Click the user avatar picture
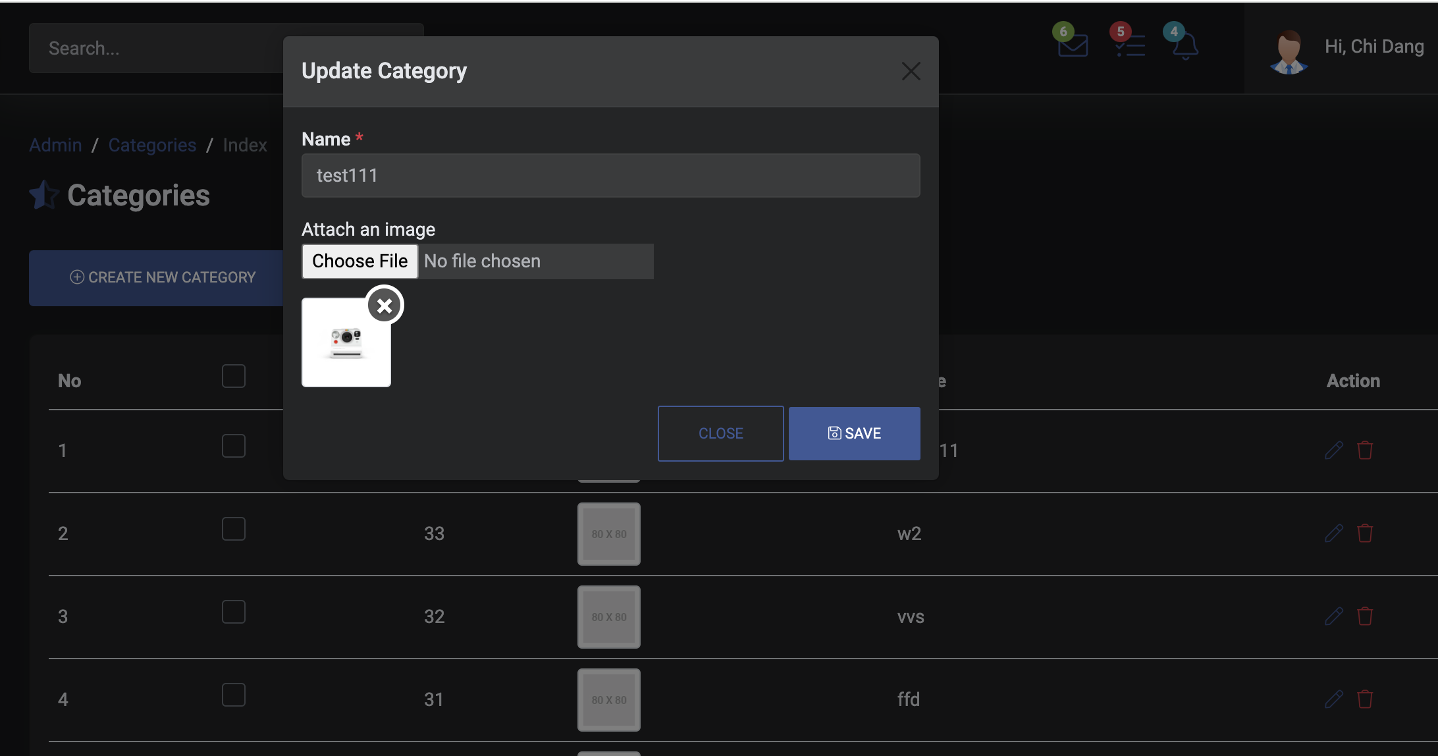 1288,51
